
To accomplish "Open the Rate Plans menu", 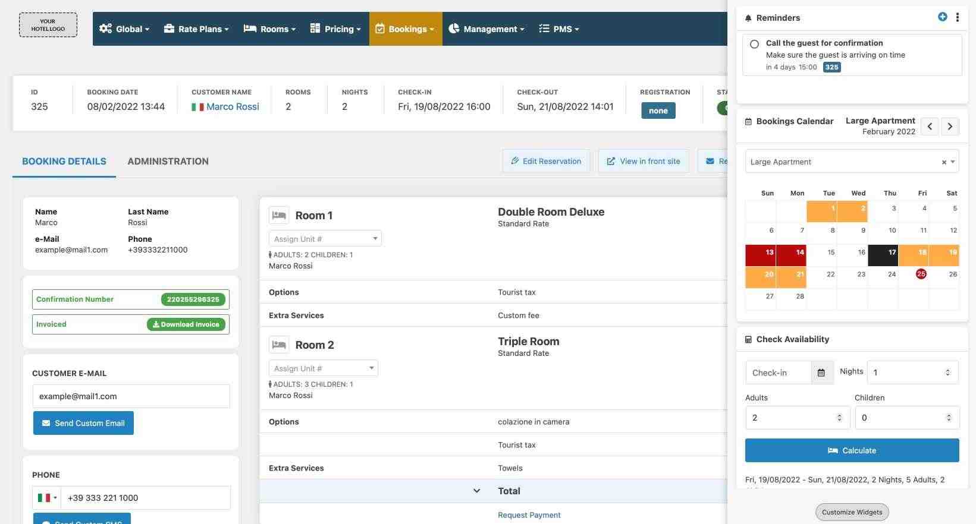I will tap(196, 29).
